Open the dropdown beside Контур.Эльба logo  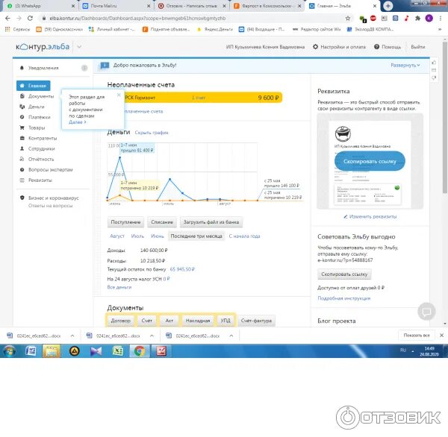pyautogui.click(x=79, y=47)
